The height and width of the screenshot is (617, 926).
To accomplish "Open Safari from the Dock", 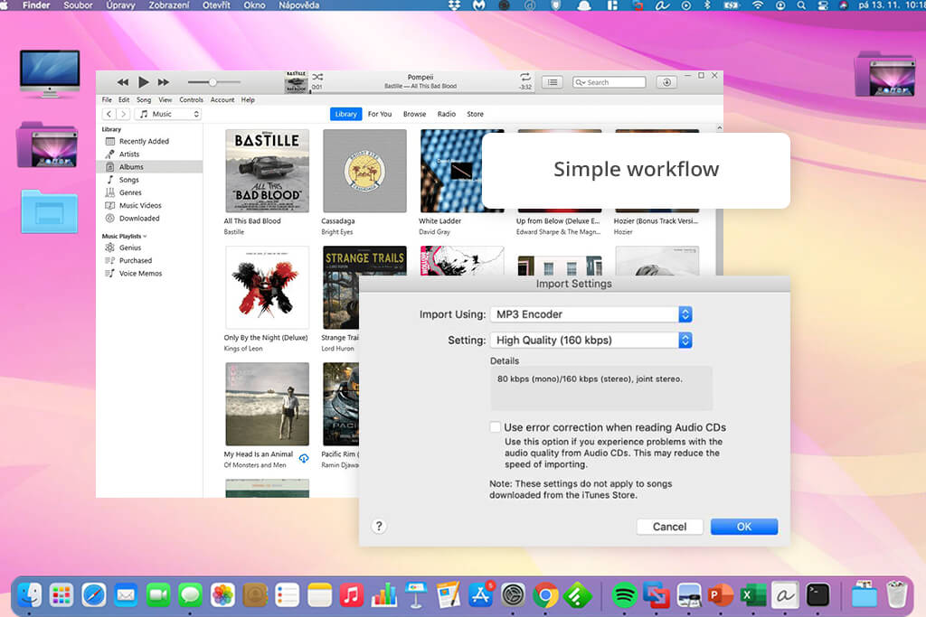I will (94, 595).
